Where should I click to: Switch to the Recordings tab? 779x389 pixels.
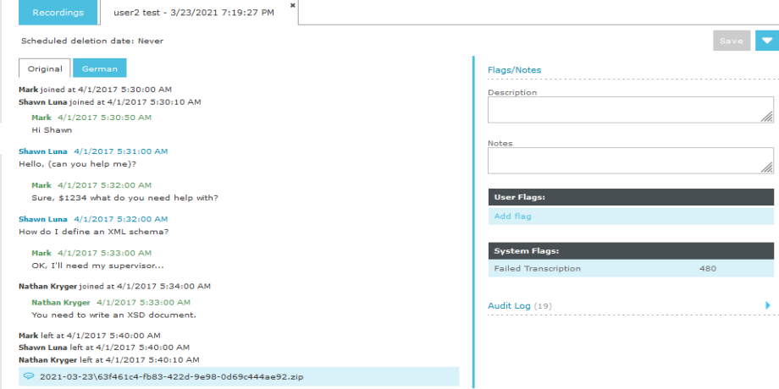pyautogui.click(x=58, y=13)
